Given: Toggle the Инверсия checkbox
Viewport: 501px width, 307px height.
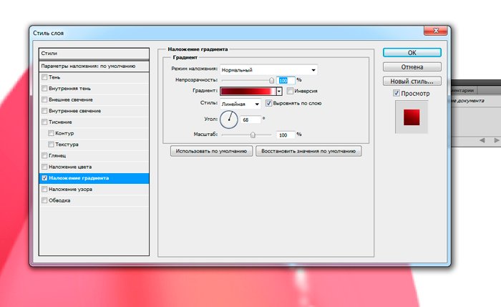Looking at the screenshot, I should pyautogui.click(x=290, y=92).
